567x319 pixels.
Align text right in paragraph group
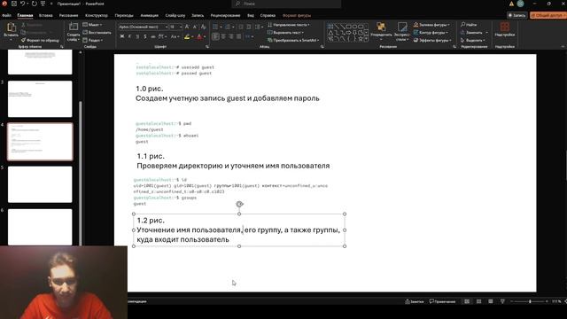[231, 37]
